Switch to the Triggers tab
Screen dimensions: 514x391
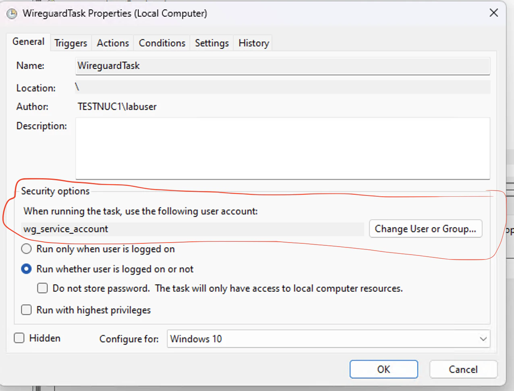click(x=70, y=43)
